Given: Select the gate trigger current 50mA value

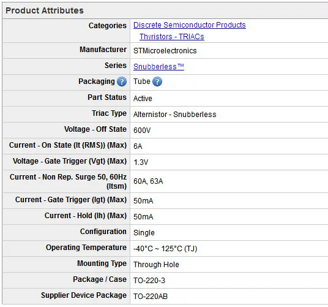Looking at the screenshot, I should coord(143,200).
